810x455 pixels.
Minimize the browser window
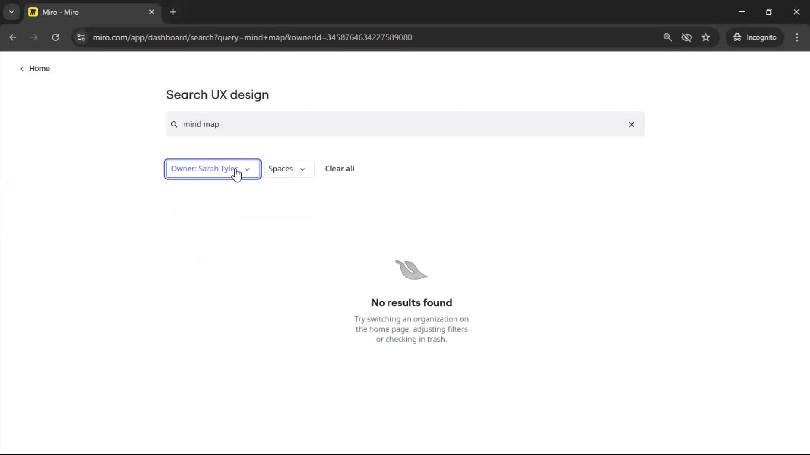pyautogui.click(x=742, y=12)
